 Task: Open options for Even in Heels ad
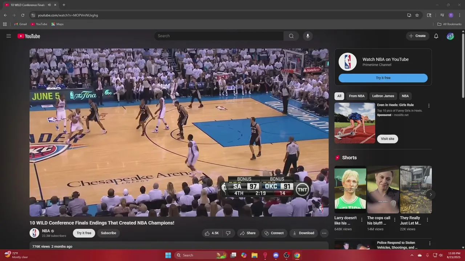click(429, 106)
